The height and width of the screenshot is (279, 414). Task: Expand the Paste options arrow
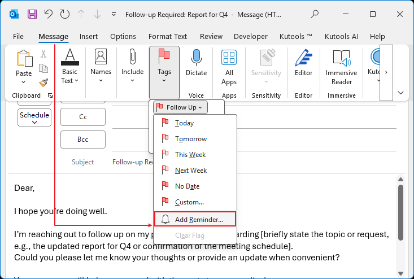tap(24, 82)
